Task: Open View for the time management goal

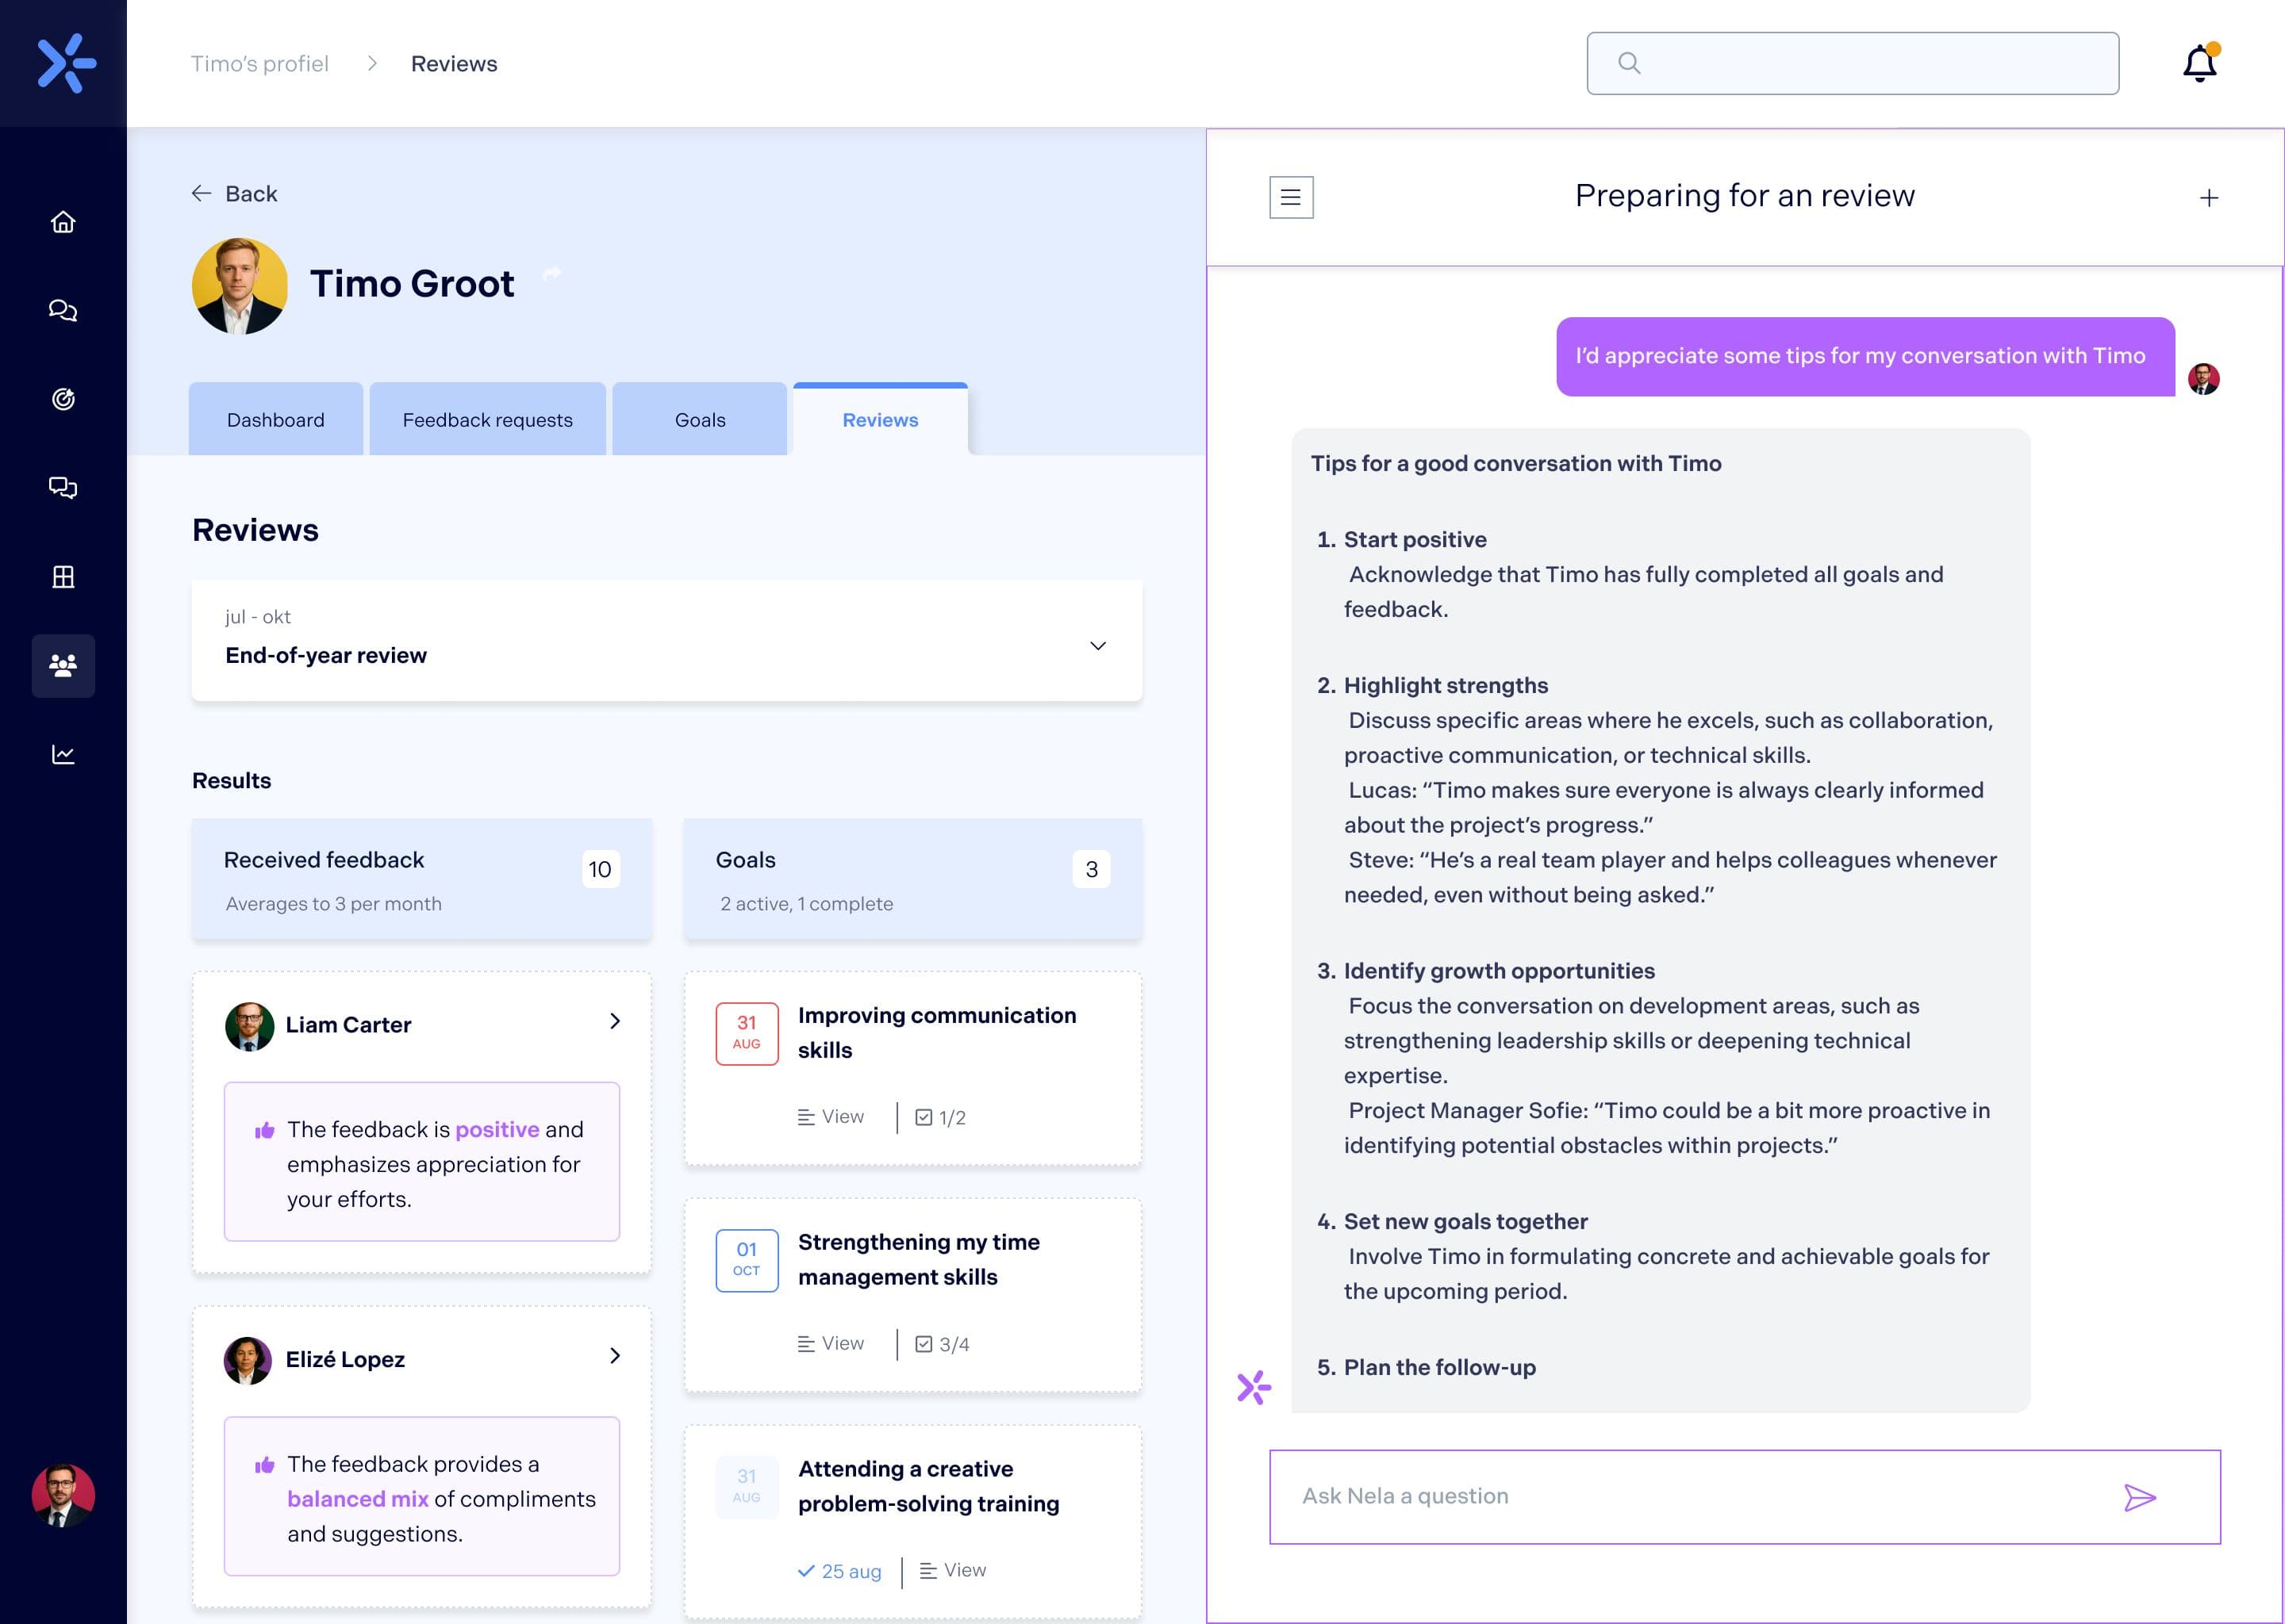Action: 831,1343
